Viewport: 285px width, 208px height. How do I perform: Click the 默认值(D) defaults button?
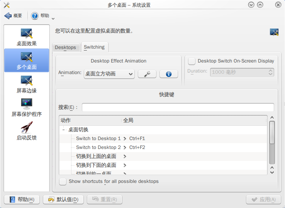coord(63,200)
